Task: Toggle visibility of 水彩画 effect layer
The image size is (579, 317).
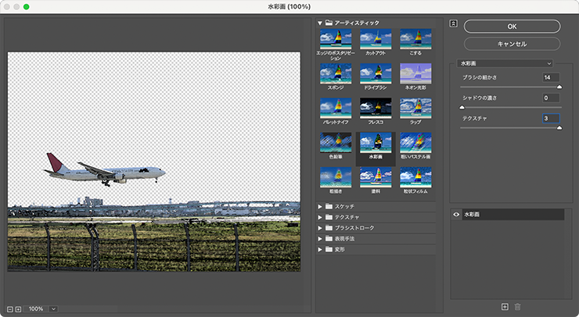Action: point(456,215)
